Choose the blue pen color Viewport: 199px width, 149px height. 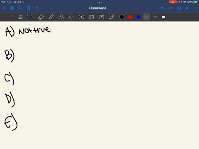(138, 17)
